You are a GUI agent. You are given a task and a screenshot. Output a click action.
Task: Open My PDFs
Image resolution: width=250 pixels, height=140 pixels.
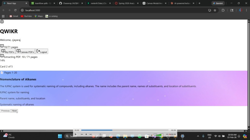pyautogui.click(x=8, y=51)
